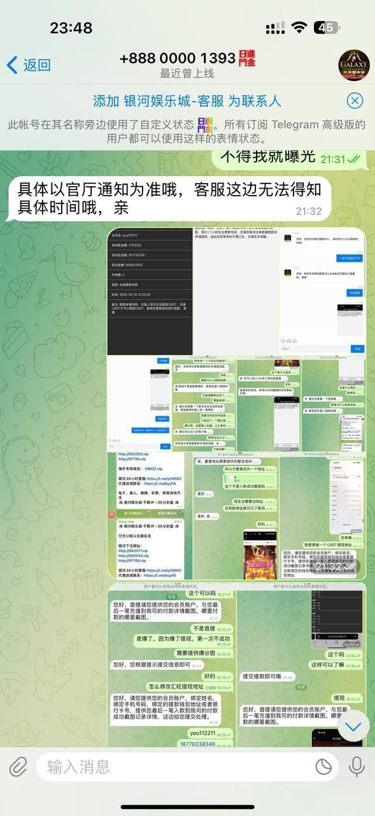Open top-right white chat screenshot thumbnail
Image resolution: width=375 pixels, height=816 pixels.
click(x=322, y=291)
